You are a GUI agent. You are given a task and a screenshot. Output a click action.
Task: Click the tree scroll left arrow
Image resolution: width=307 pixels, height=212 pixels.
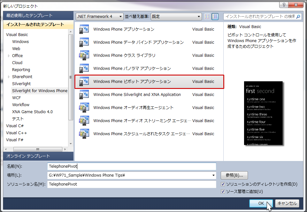6,149
